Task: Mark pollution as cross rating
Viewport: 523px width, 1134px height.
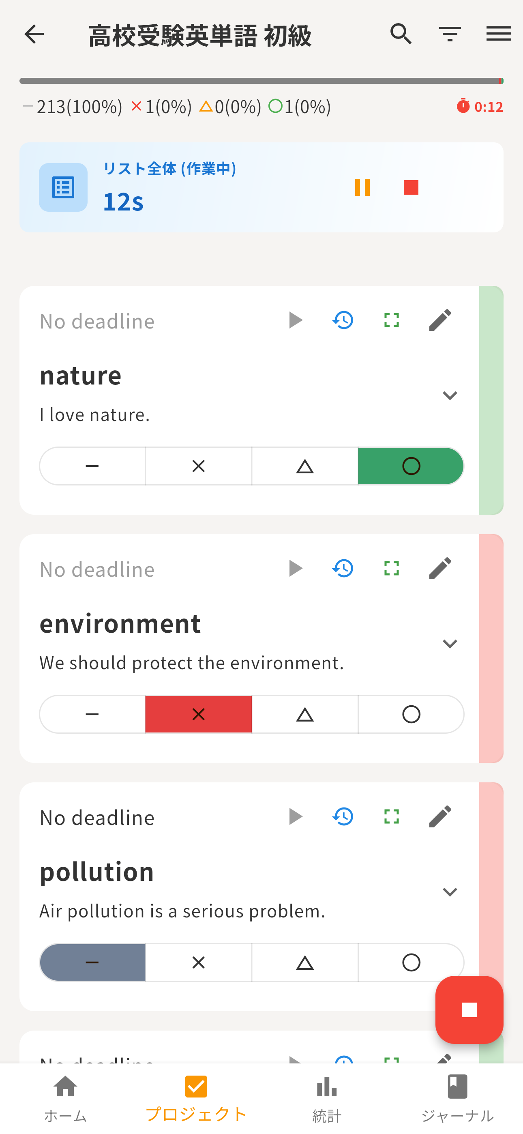Action: (x=199, y=963)
